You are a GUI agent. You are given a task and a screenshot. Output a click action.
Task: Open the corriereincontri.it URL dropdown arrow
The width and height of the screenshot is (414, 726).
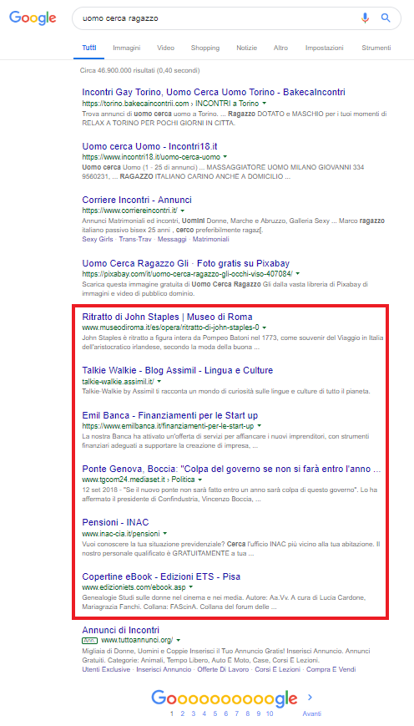(183, 211)
